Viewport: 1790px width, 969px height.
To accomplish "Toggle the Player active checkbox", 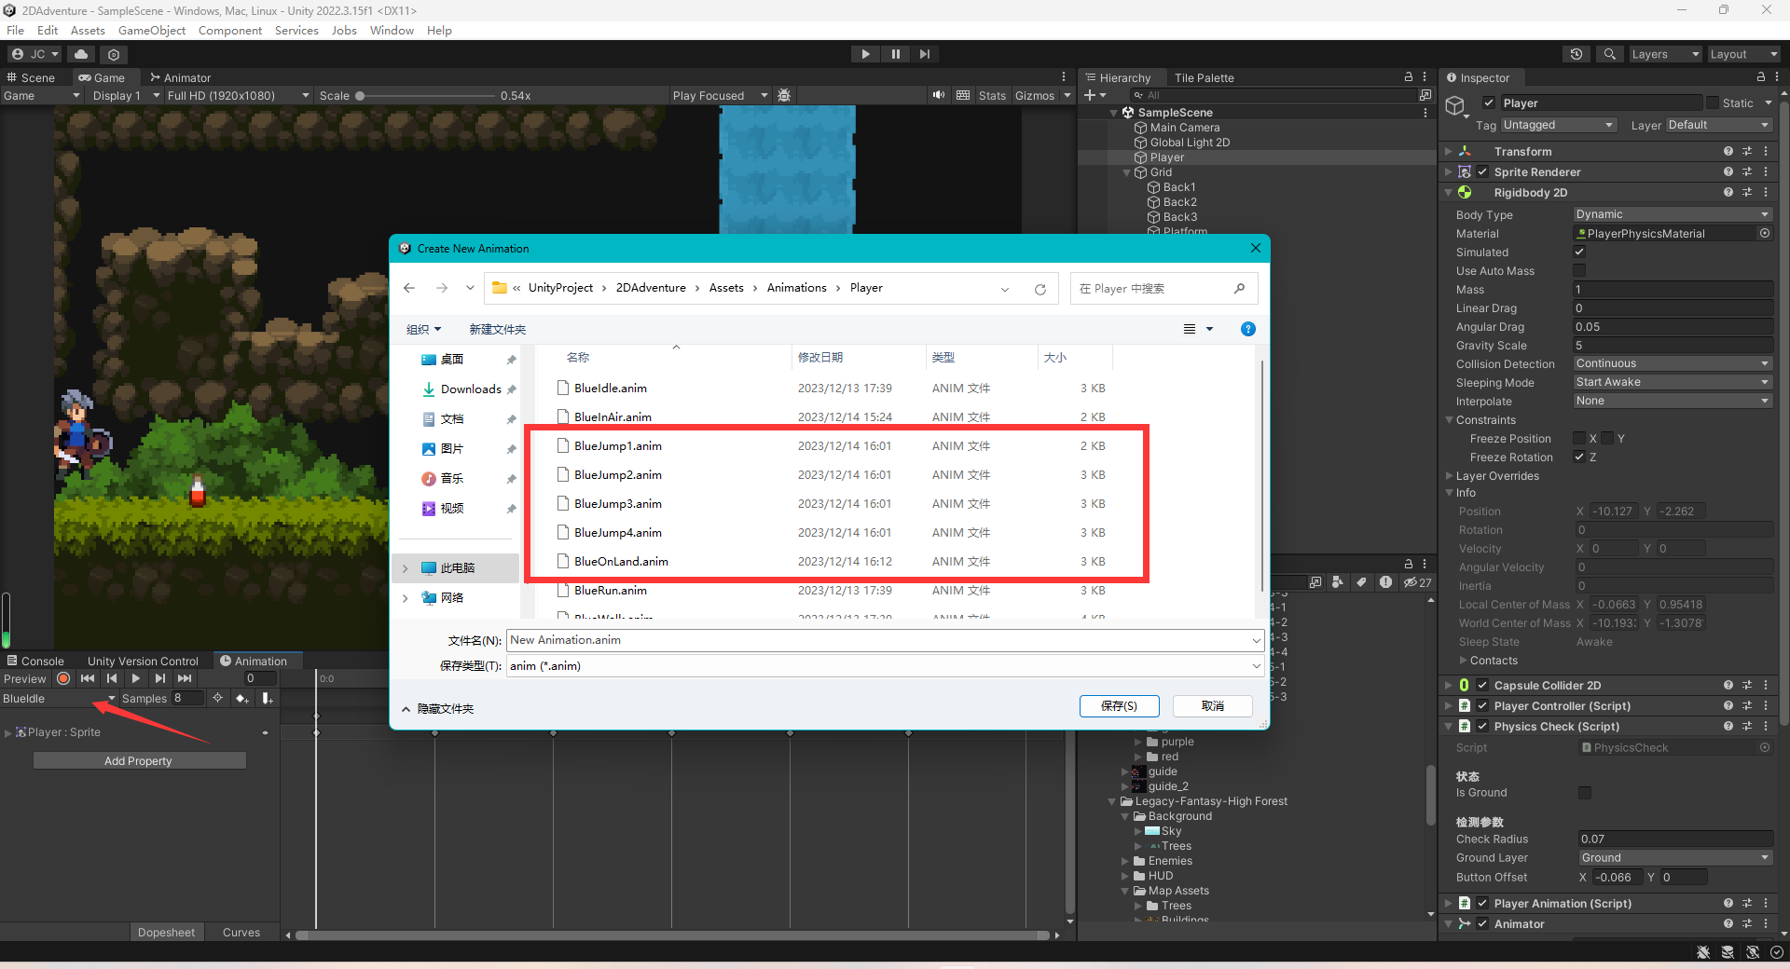I will tap(1489, 102).
